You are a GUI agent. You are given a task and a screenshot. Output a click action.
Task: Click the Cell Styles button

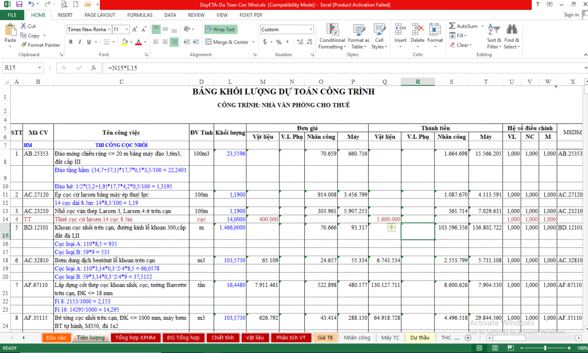(379, 36)
